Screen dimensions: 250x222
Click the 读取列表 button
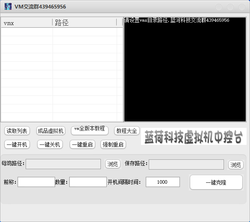(x=17, y=131)
